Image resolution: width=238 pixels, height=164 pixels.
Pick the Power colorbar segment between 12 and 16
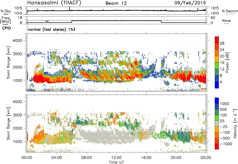(217, 66)
